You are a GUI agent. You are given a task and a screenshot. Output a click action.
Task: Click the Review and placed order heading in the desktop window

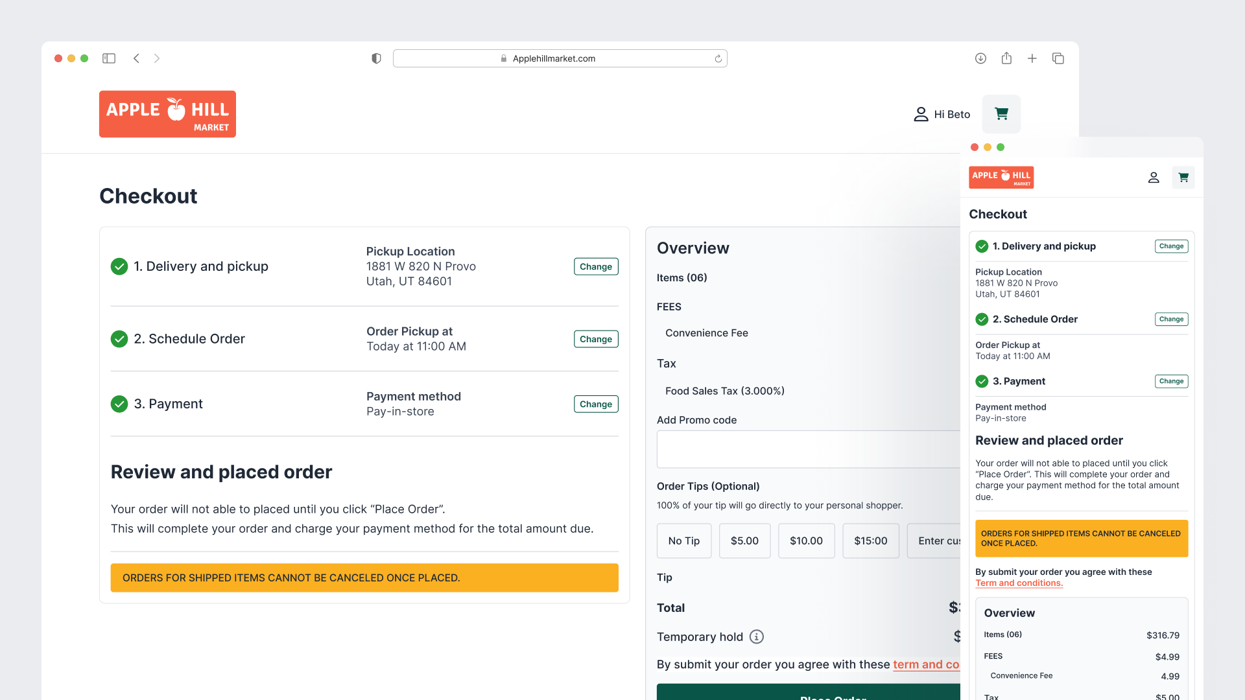(x=221, y=472)
